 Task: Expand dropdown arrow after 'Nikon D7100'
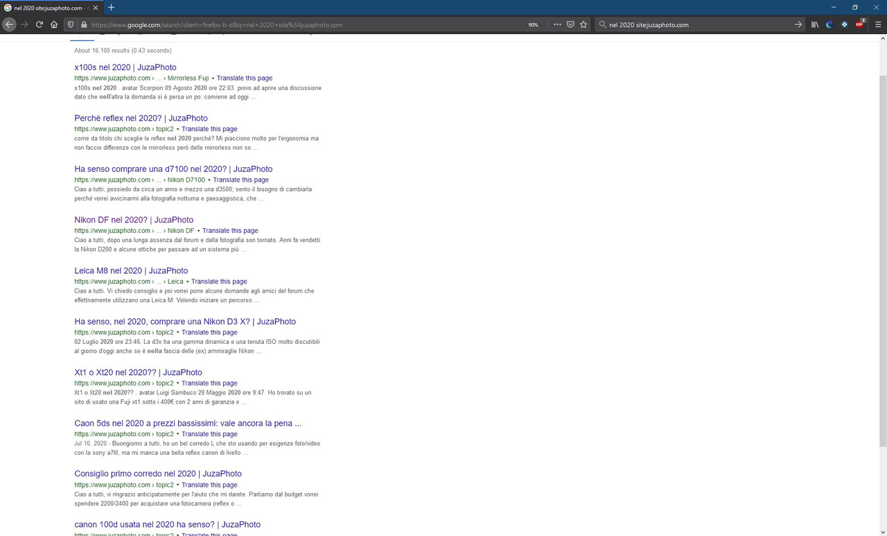[x=209, y=180]
